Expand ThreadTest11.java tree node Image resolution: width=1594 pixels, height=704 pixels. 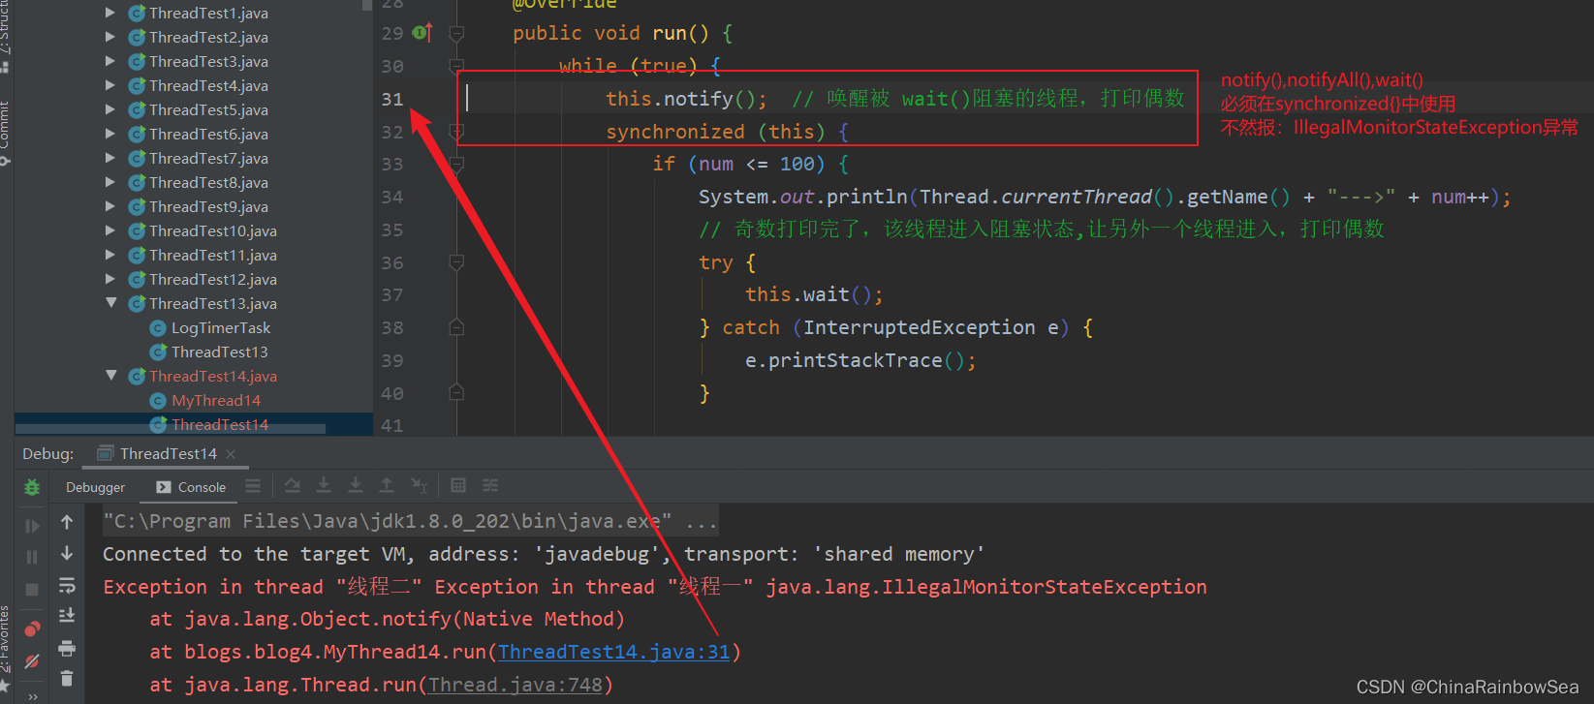click(x=110, y=255)
